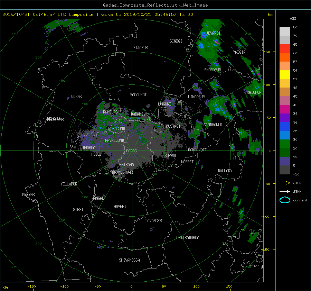311x291 pixels.
Task: Click the HAVERI city label
Action: click(120, 207)
